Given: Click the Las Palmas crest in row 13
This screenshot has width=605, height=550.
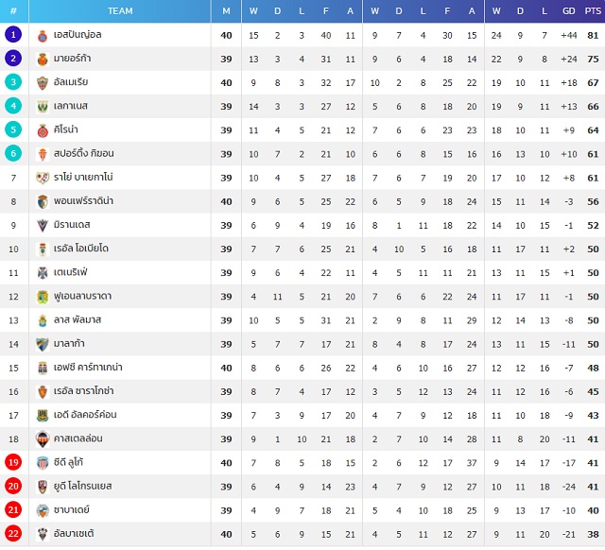Looking at the screenshot, I should click(x=43, y=320).
